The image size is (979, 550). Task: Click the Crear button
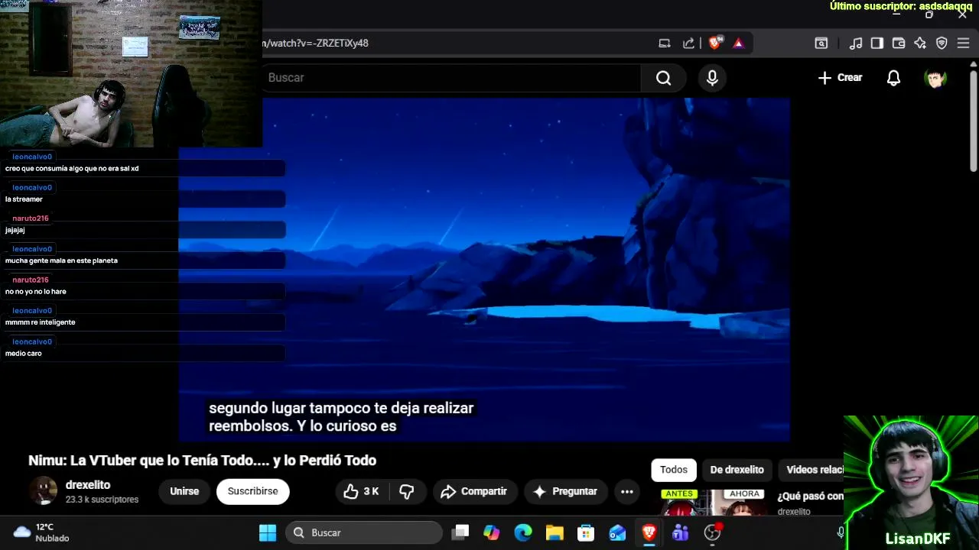click(x=840, y=78)
